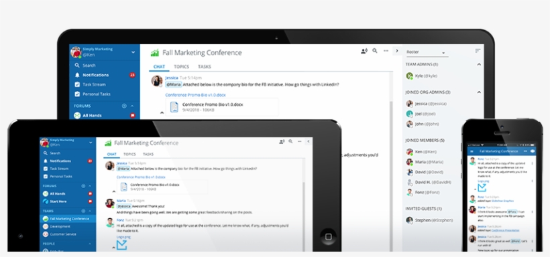This screenshot has height=257, width=550.
Task: Open the Slideshow Graphics link on the phone
Action: point(502,201)
